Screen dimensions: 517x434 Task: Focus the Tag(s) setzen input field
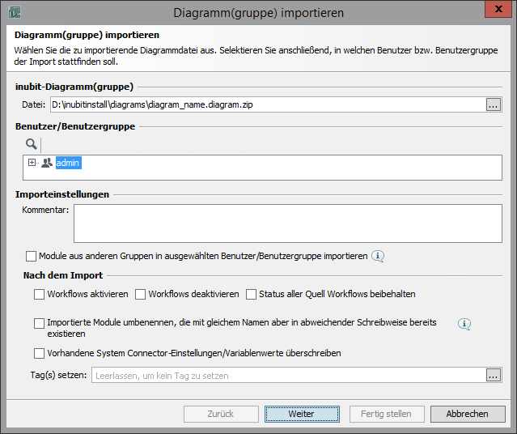click(x=287, y=375)
